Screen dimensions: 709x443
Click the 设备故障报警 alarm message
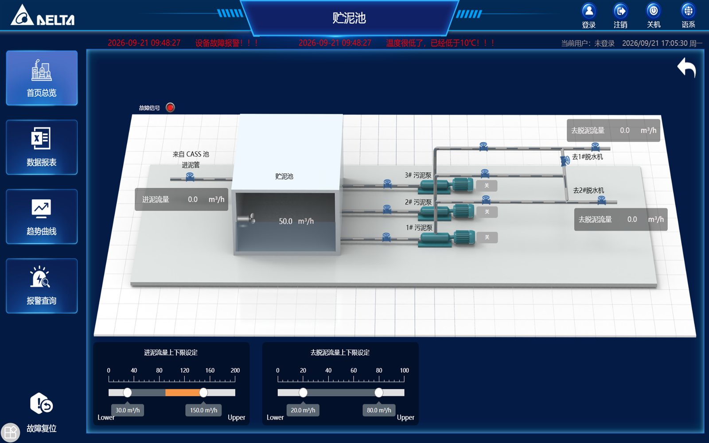tap(227, 43)
